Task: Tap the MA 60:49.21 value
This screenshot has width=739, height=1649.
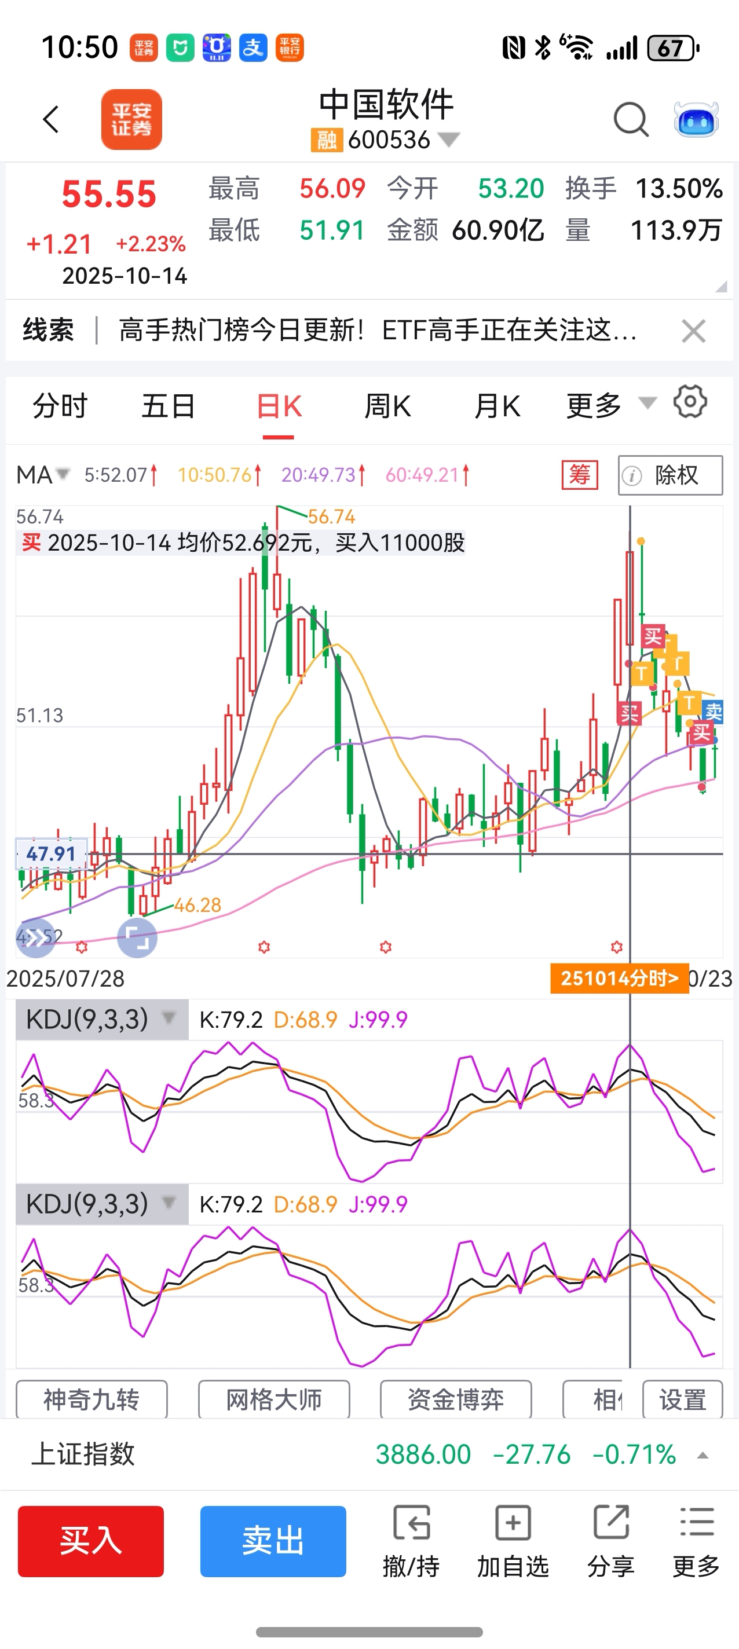Action: coord(427,475)
